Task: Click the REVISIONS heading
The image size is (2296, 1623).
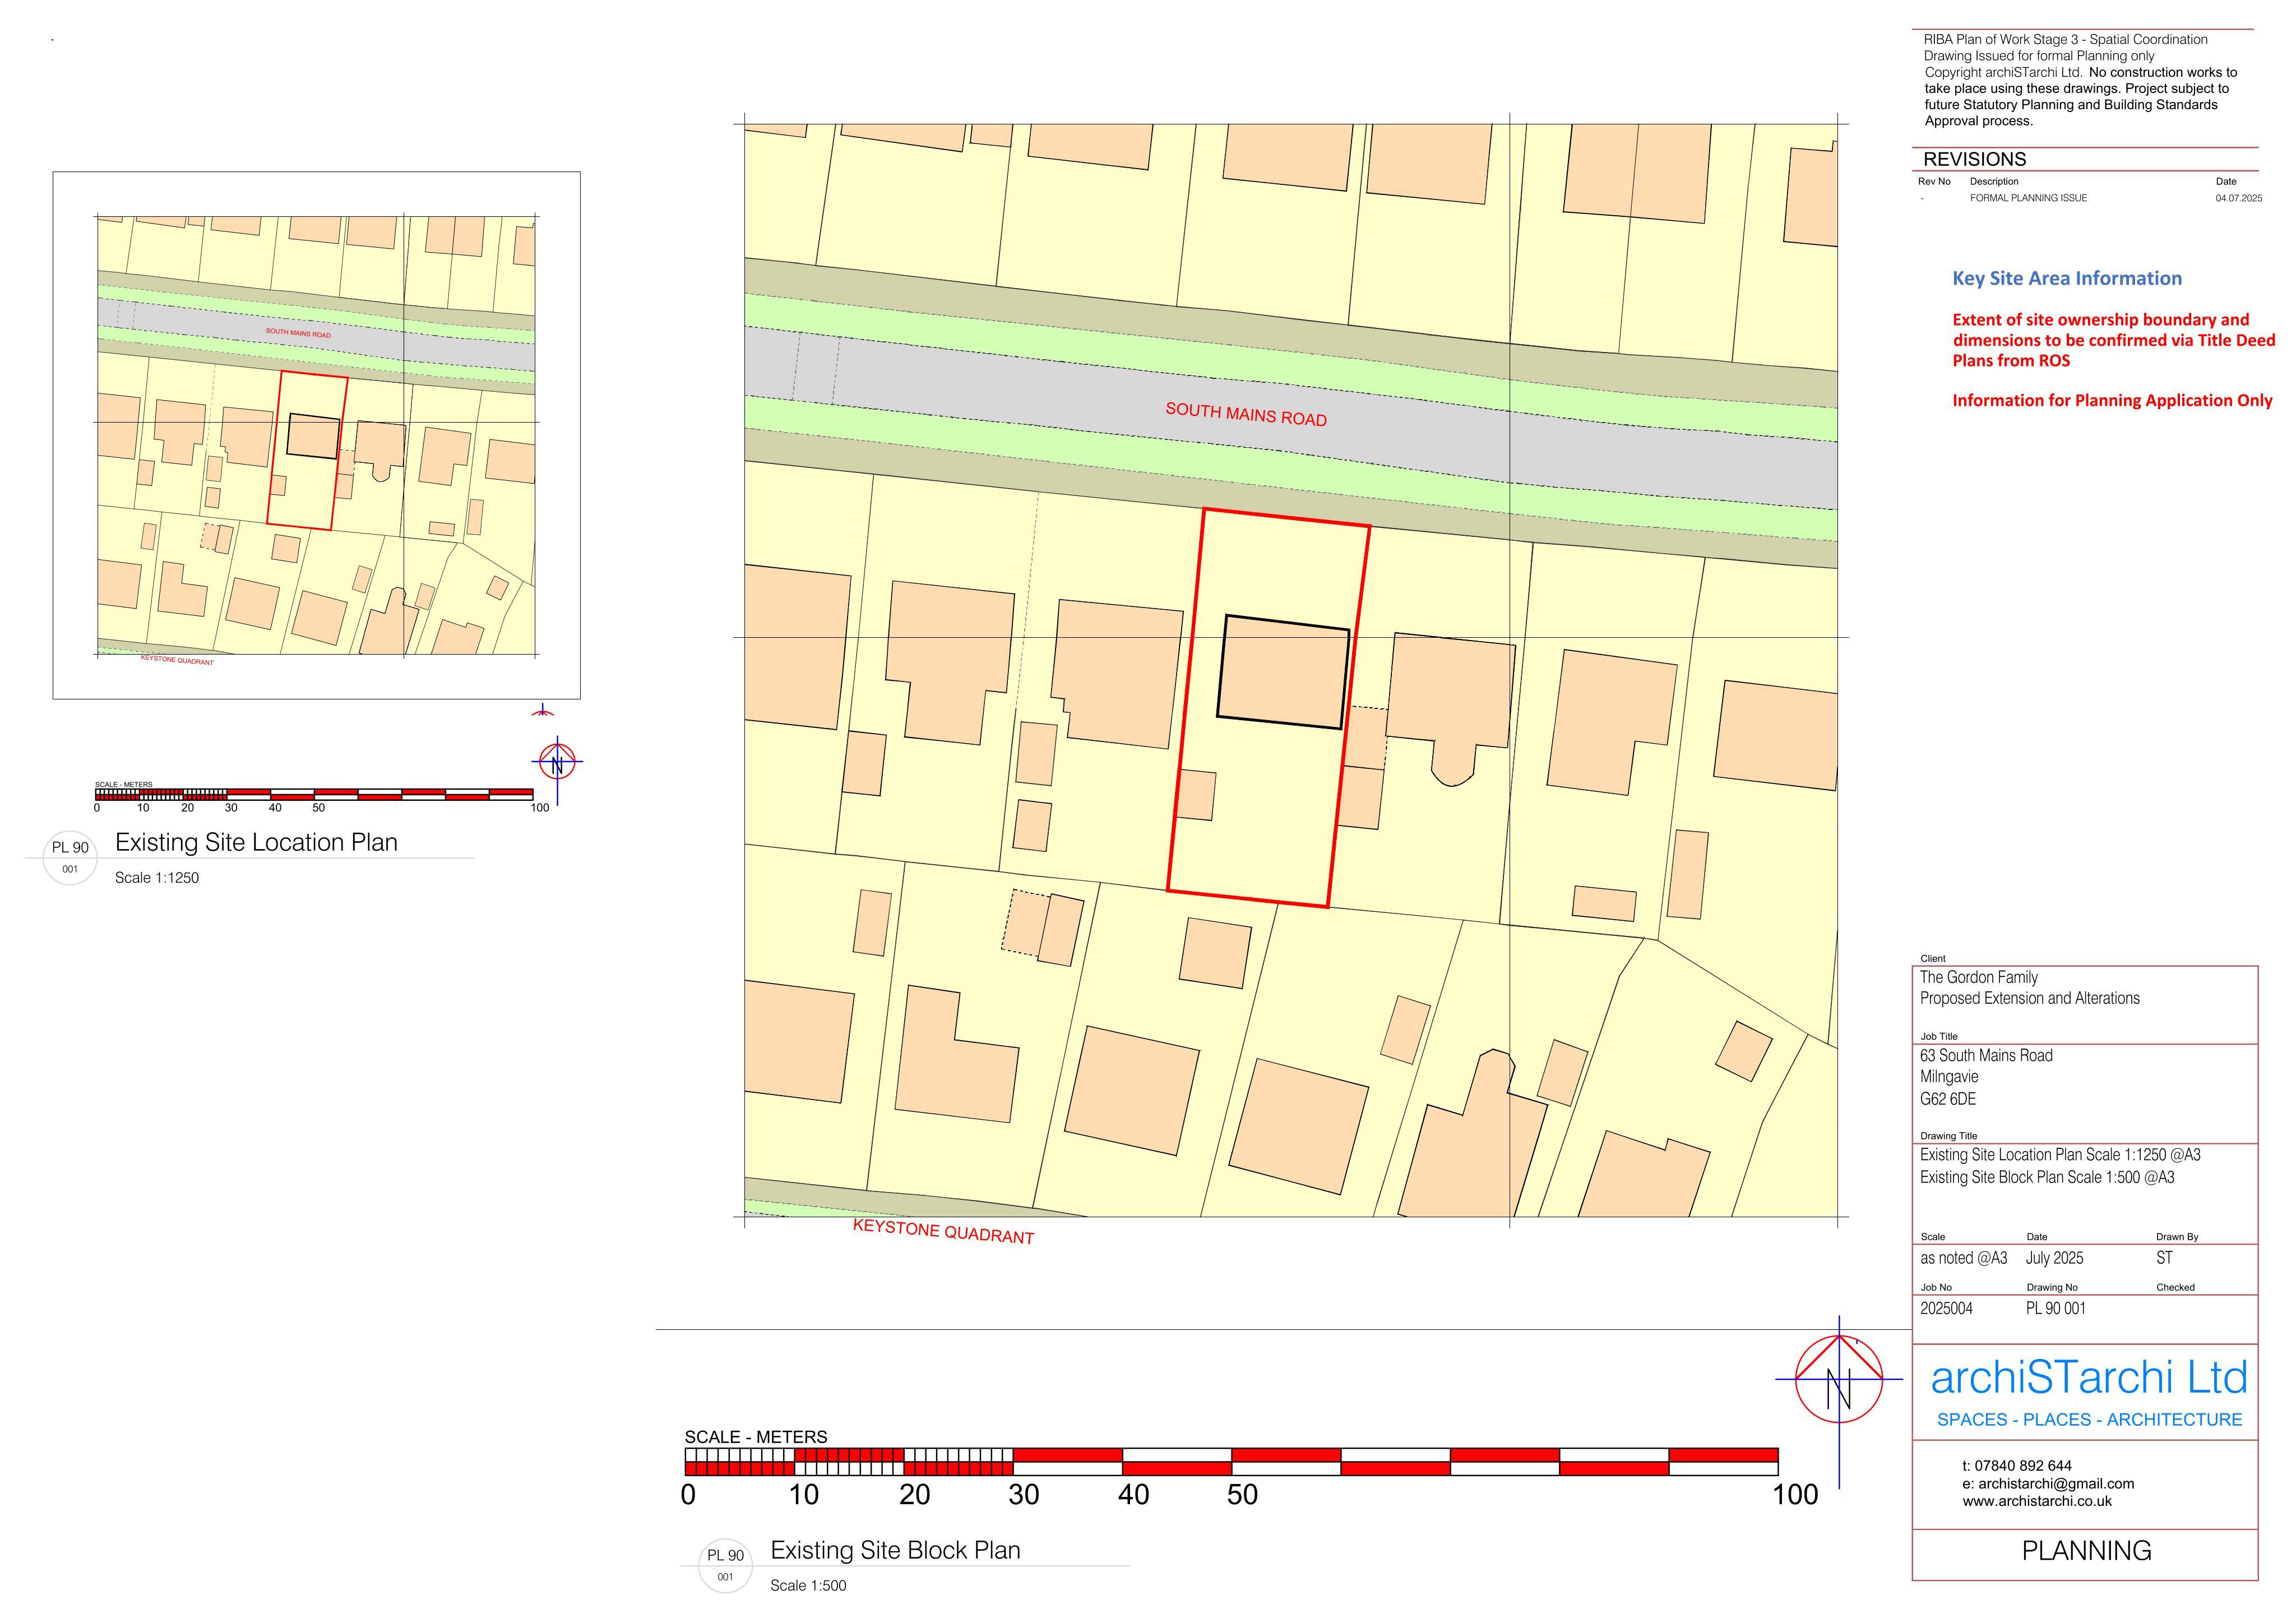Action: (1974, 159)
